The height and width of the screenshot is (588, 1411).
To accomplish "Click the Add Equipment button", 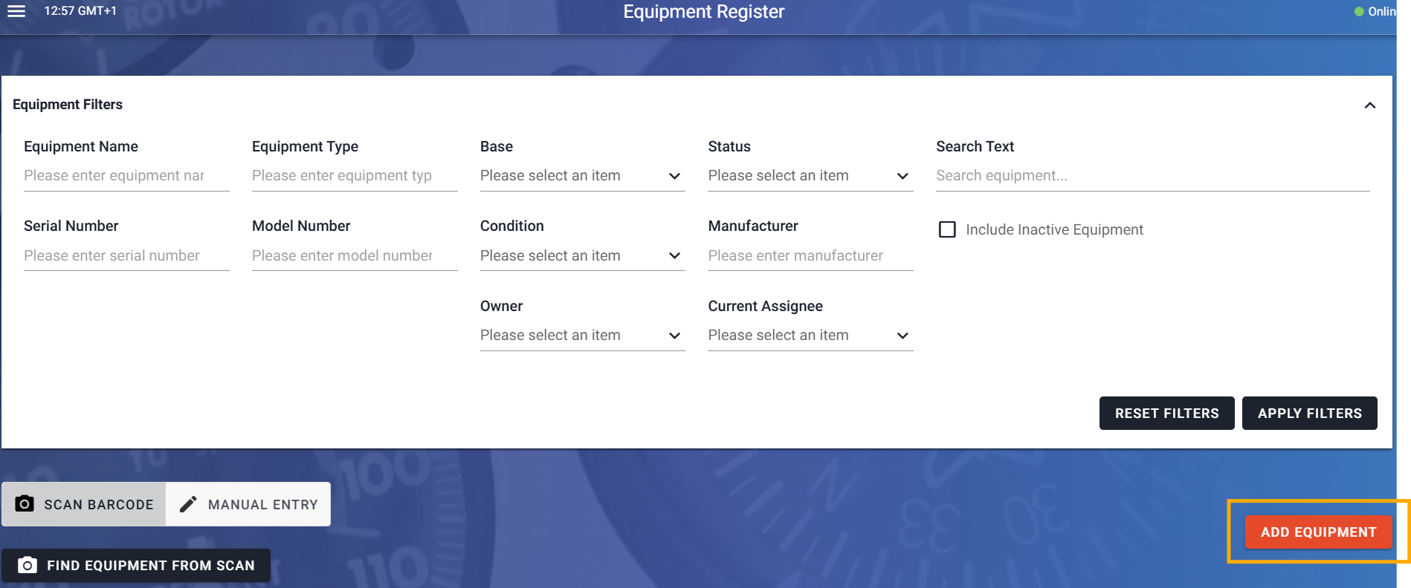I will [1318, 532].
